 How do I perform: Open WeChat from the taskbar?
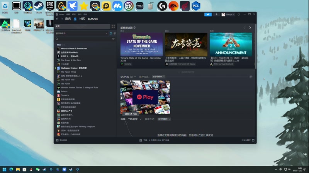pos(37,170)
